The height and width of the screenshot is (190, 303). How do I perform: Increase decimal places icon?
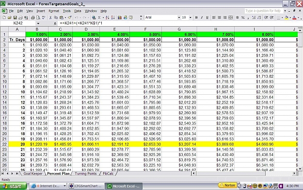(x=254, y=17)
